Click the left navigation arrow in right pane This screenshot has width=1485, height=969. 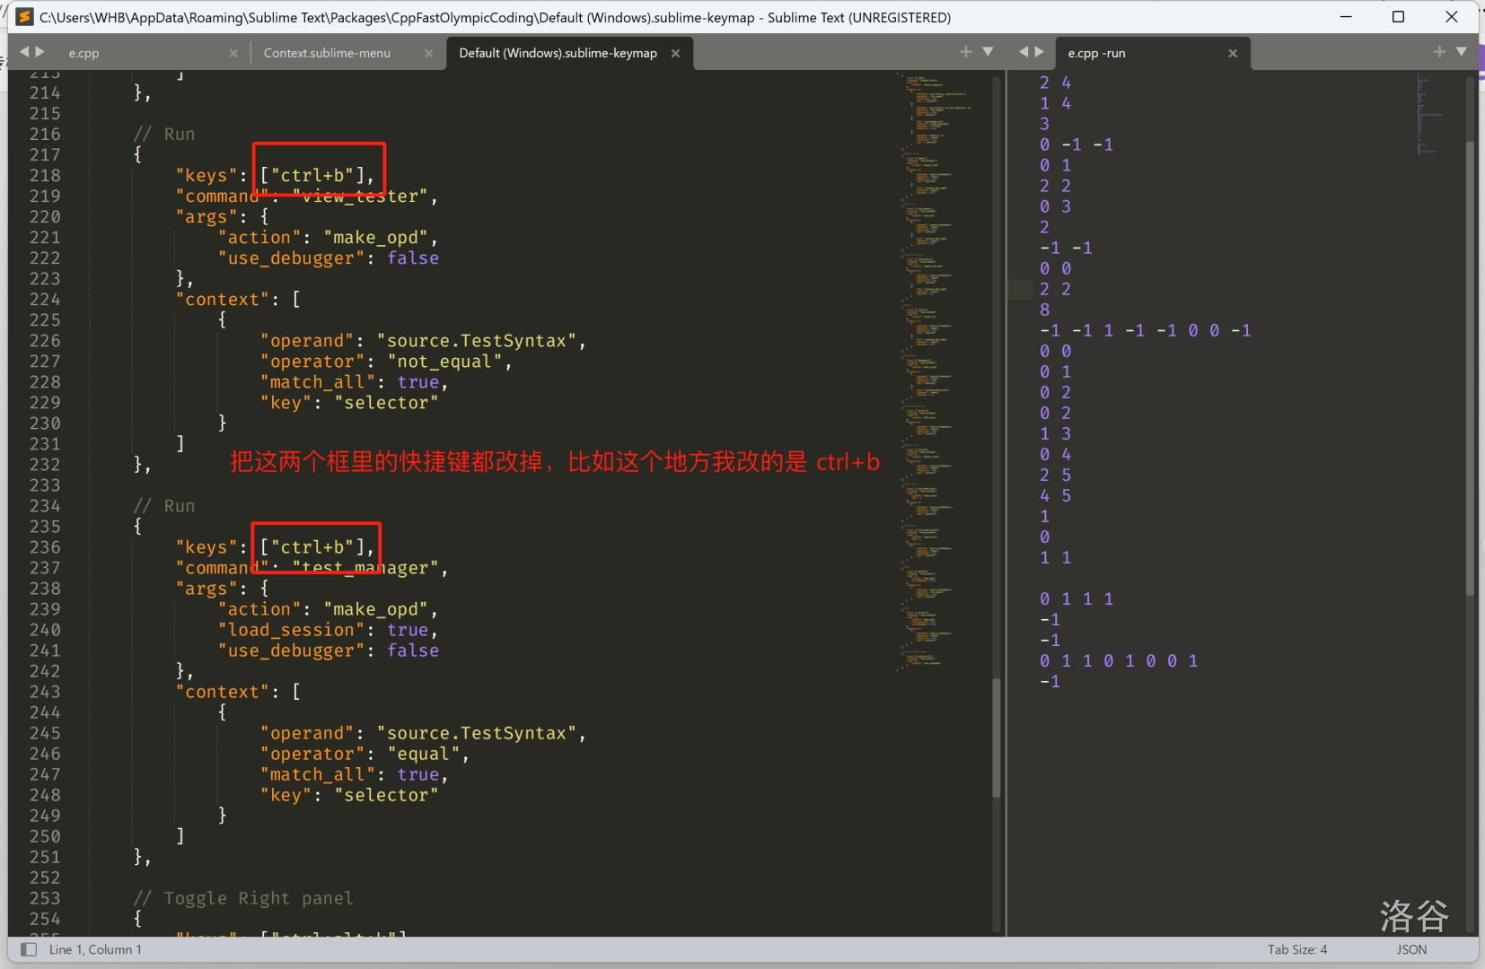click(1024, 52)
